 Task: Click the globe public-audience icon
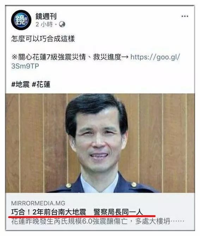coord(62,24)
